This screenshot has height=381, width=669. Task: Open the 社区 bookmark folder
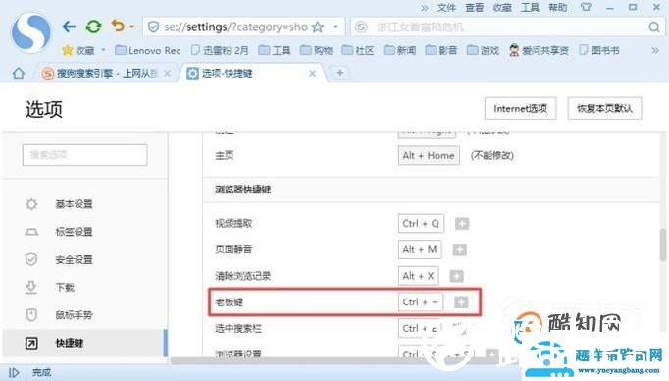click(x=358, y=51)
